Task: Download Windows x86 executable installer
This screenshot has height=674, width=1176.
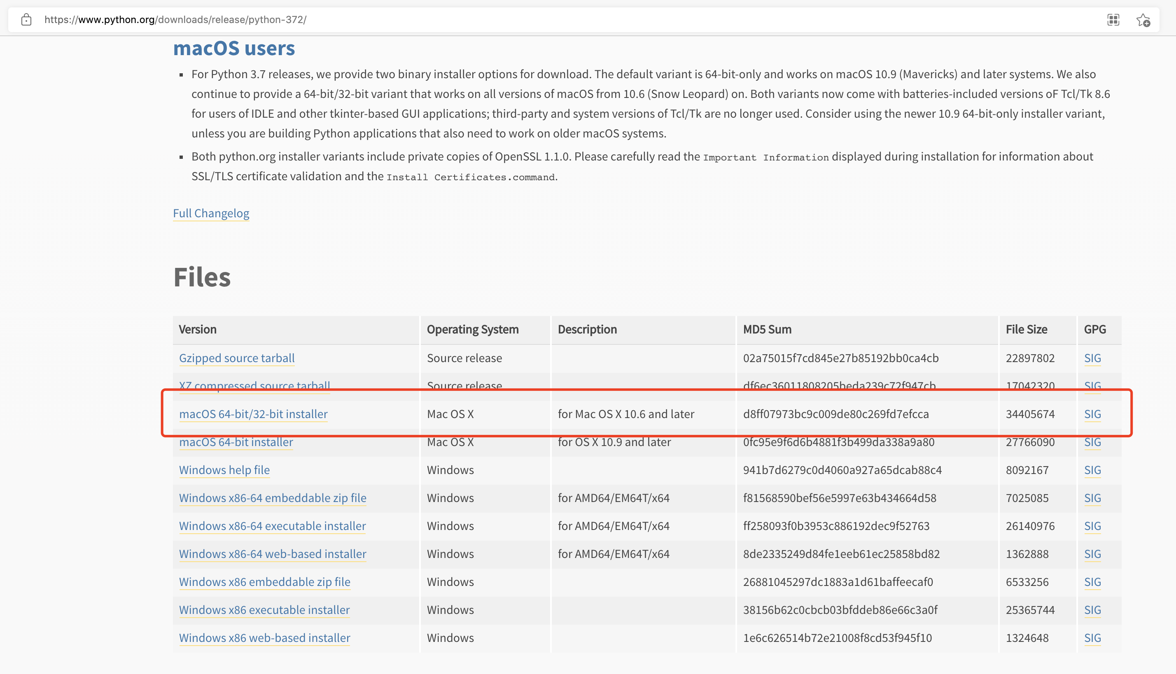Action: coord(264,610)
